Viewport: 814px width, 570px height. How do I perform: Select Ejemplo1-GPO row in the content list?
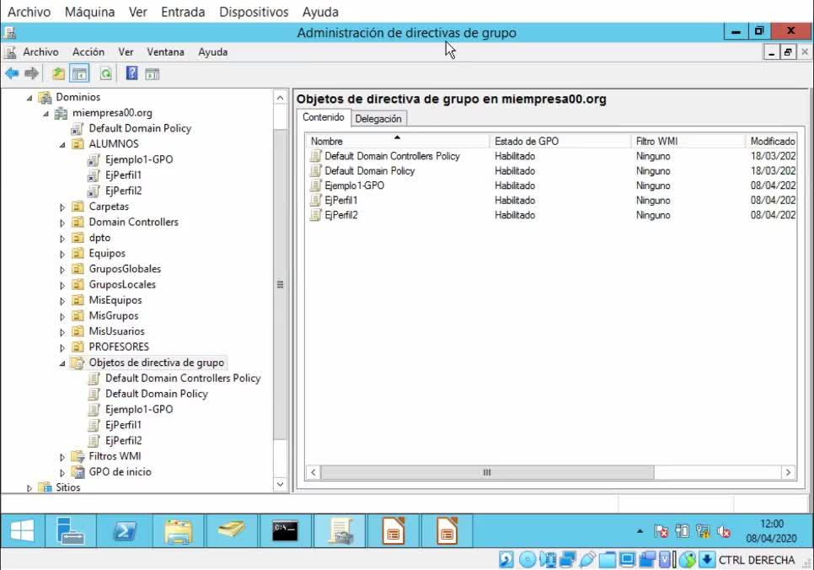(x=552, y=186)
